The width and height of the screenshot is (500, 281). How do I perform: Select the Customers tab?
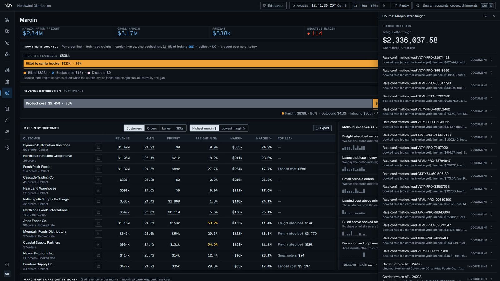click(134, 128)
